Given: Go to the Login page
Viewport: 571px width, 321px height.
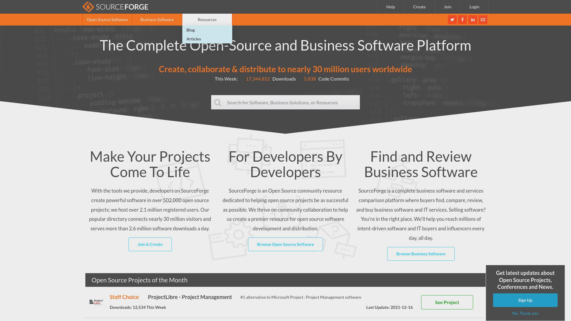Looking at the screenshot, I should 474,7.
